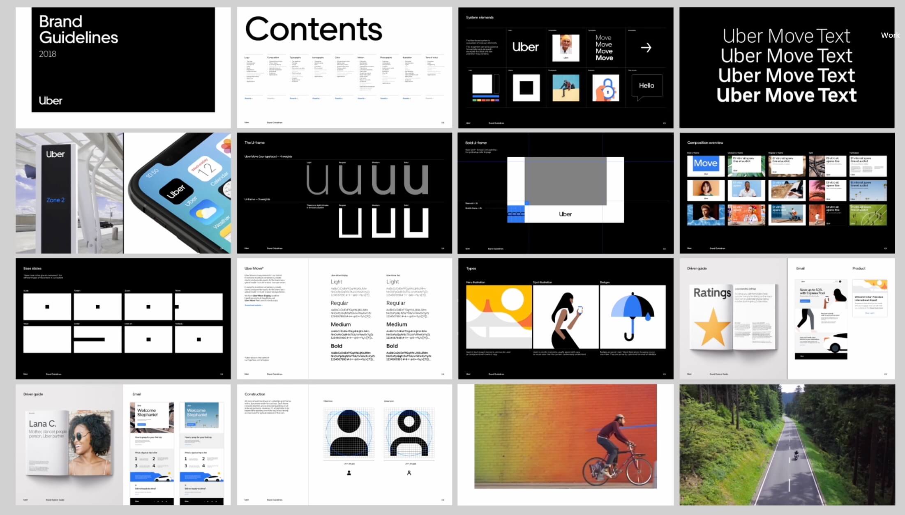The image size is (905, 515).
Task: Click the small filled person glyph below grid
Action: (349, 473)
